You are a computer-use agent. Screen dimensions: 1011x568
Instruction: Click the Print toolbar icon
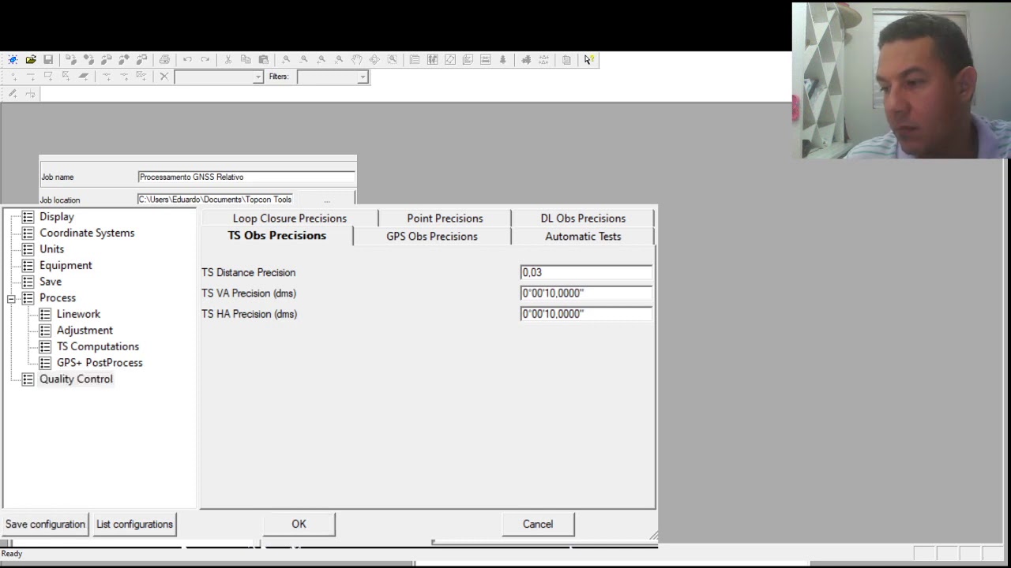[x=164, y=60]
